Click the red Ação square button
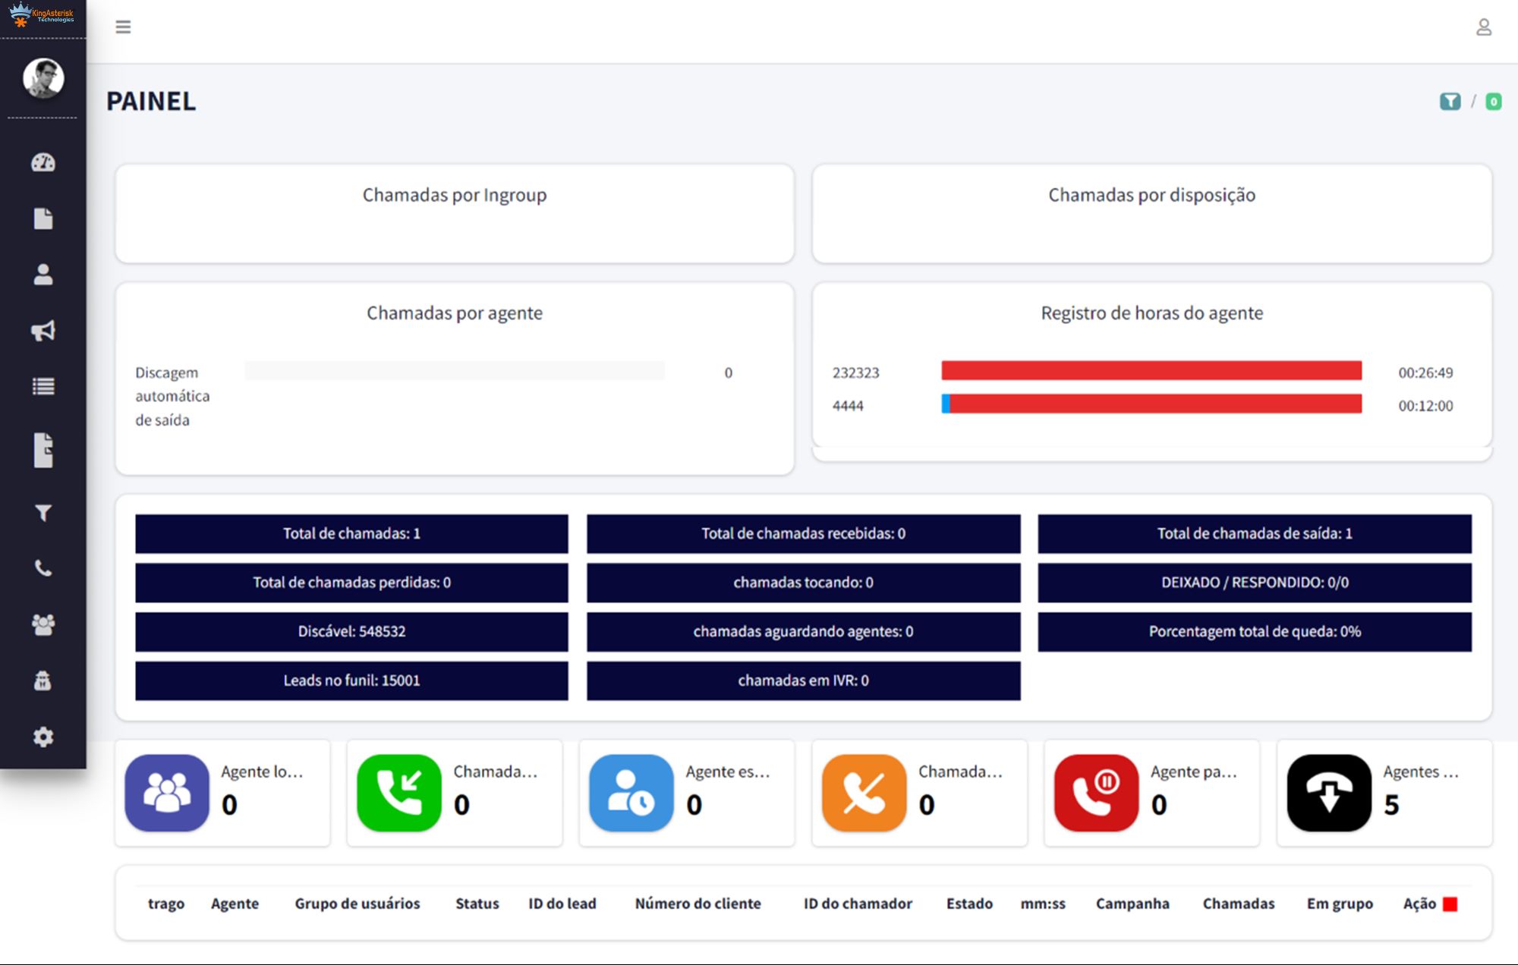This screenshot has height=965, width=1518. click(x=1450, y=904)
